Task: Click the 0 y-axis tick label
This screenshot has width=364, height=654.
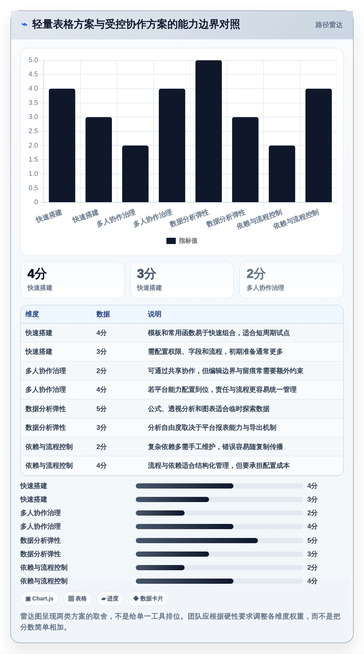Action: [x=36, y=202]
